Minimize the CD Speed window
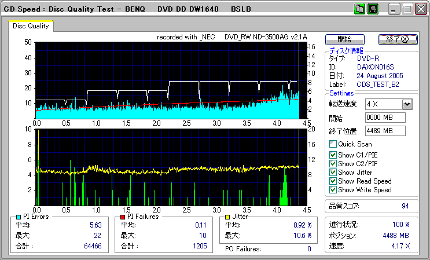The image size is (430, 260). point(395,9)
